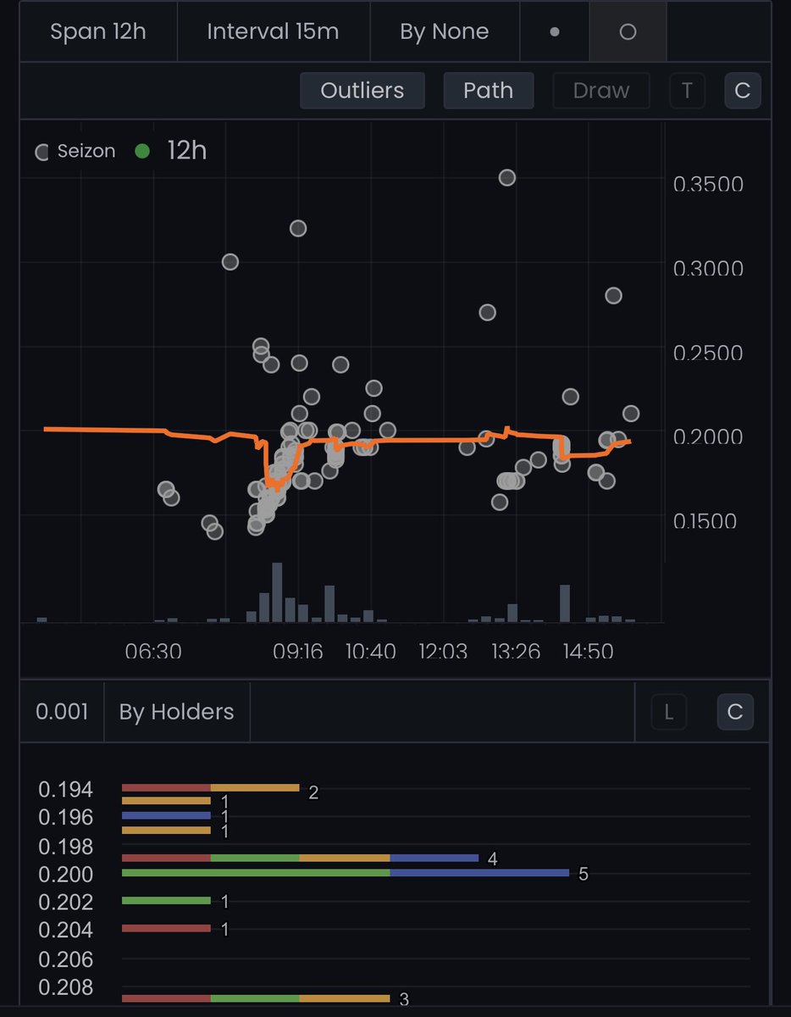Click the 12:03 time axis label

pos(443,652)
